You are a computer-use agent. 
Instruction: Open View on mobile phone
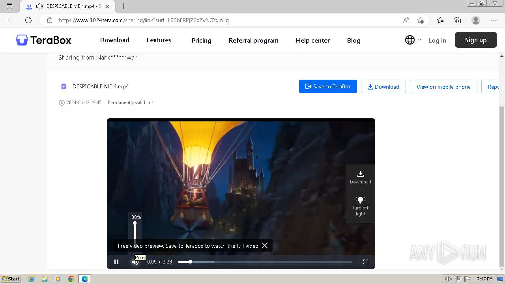443,86
